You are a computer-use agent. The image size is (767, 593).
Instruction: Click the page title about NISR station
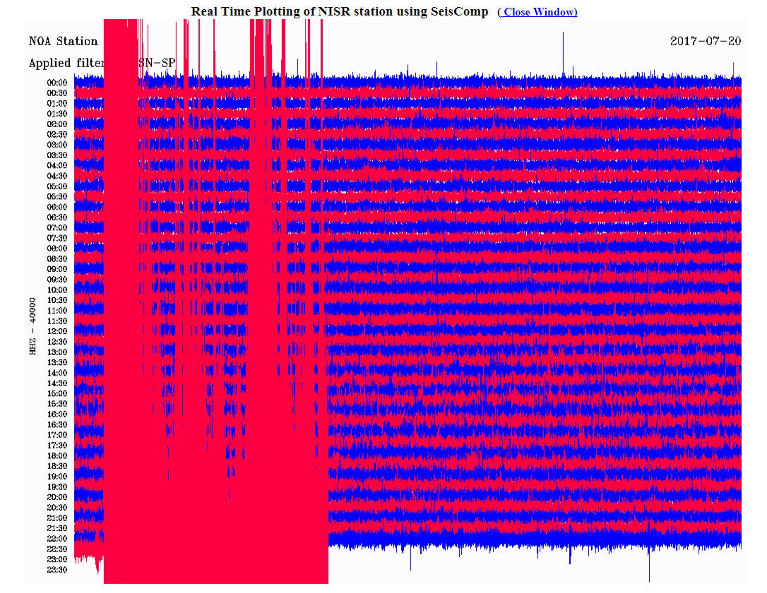[x=339, y=12]
